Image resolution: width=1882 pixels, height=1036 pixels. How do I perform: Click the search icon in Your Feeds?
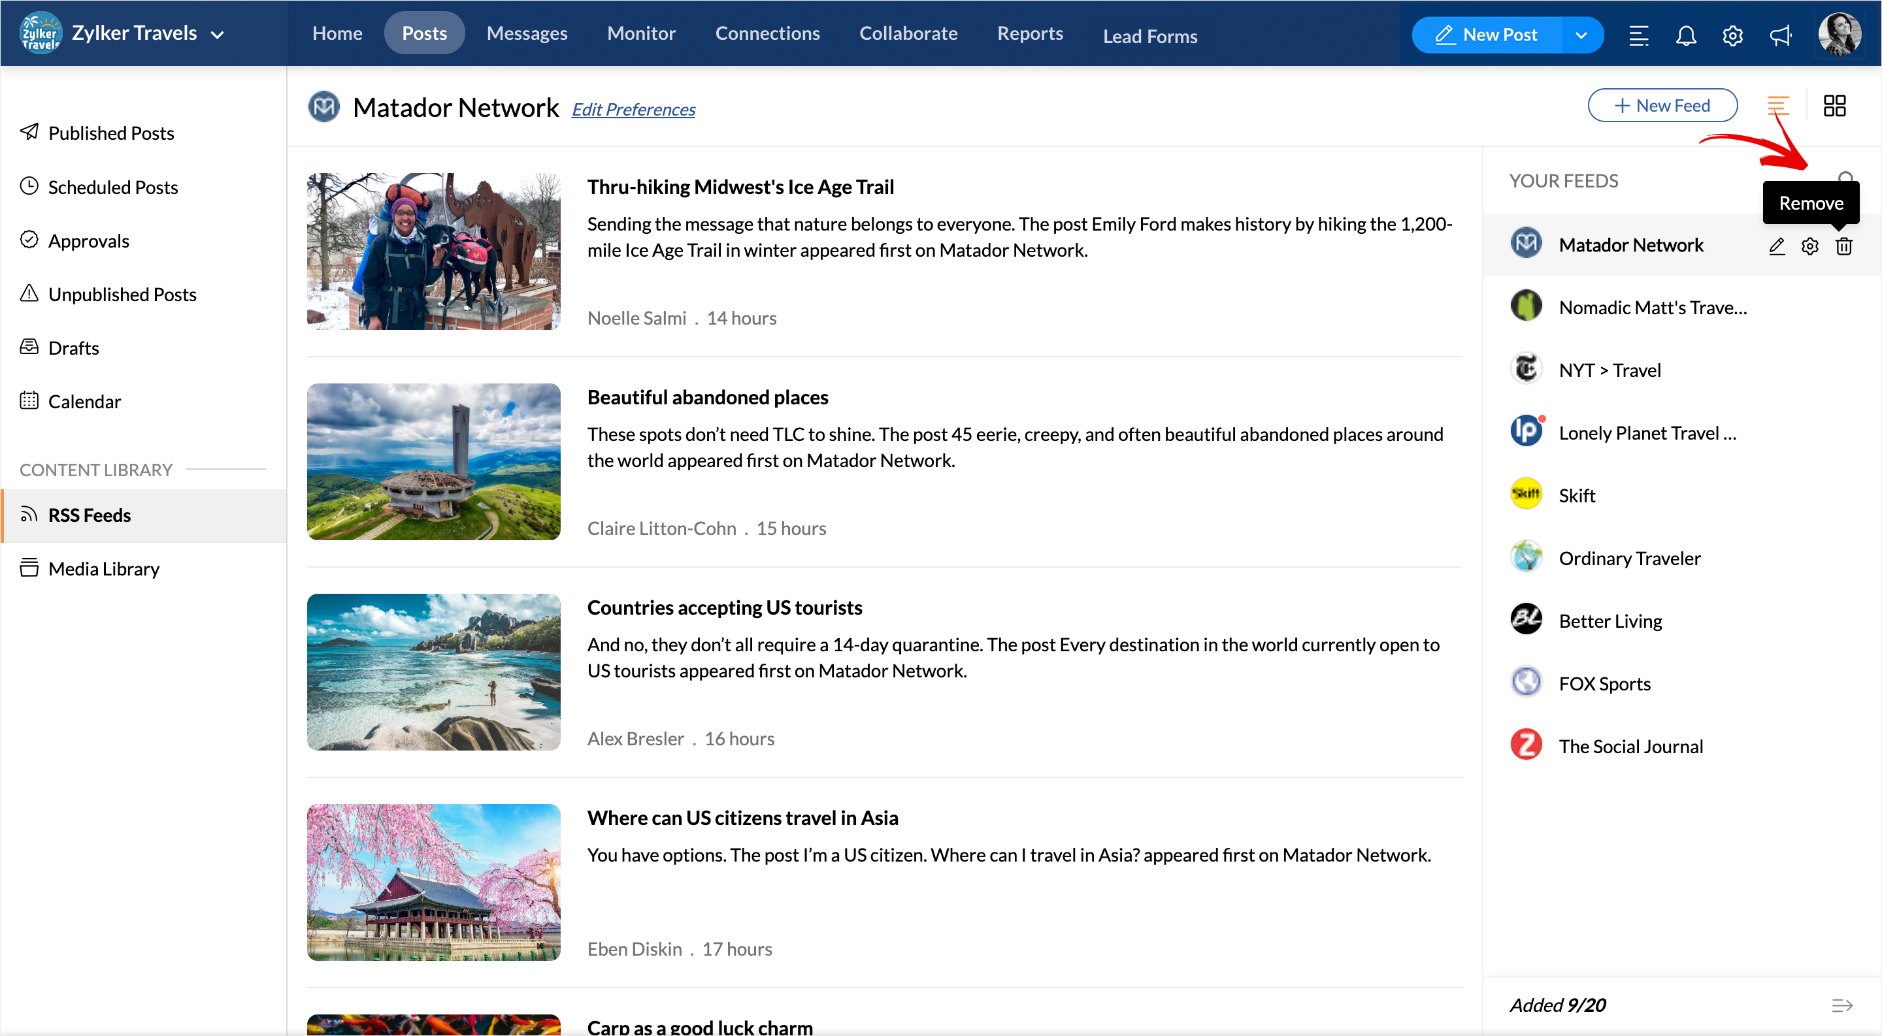(1845, 179)
